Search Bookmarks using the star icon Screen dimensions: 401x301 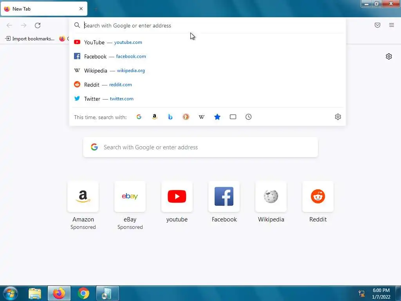(x=217, y=117)
